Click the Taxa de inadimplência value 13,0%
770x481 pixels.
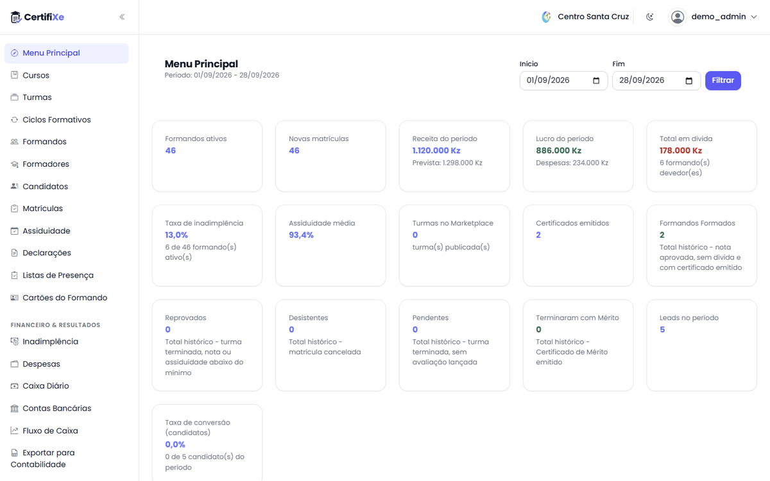(x=176, y=235)
